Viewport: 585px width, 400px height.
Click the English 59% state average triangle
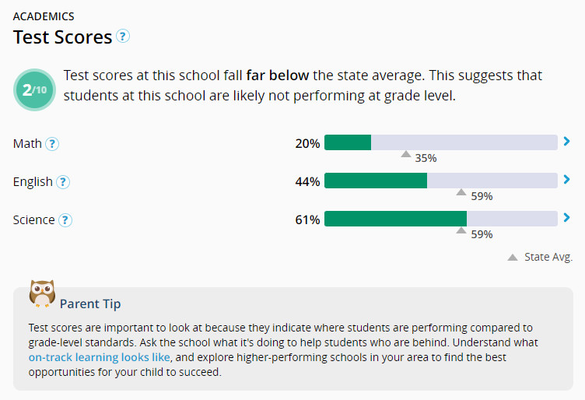pos(461,192)
